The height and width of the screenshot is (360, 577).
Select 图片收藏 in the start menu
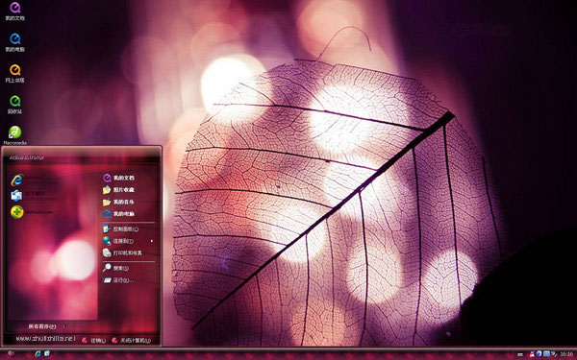(119, 190)
